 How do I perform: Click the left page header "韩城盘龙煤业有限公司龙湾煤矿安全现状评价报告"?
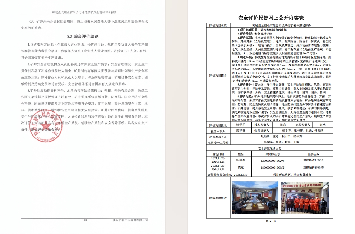pos(84,12)
